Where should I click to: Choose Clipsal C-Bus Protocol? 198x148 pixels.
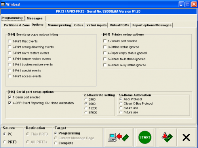[121, 104]
